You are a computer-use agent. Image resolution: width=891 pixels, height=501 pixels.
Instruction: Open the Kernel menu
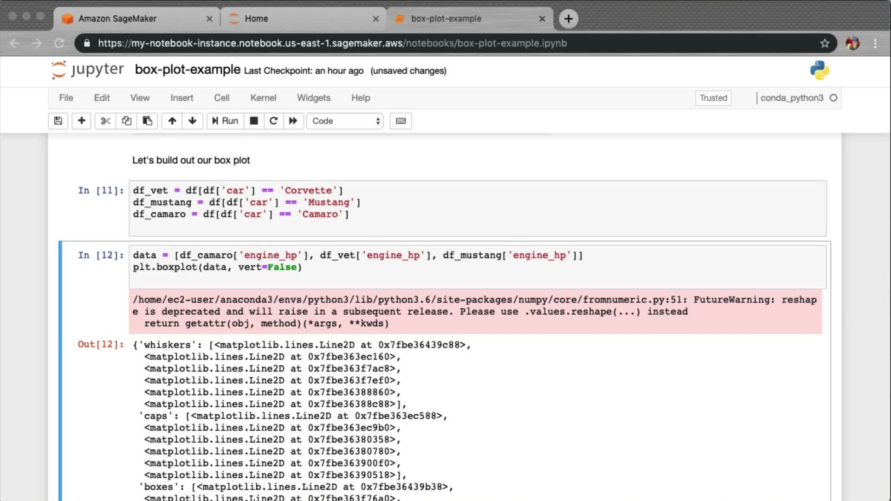263,98
